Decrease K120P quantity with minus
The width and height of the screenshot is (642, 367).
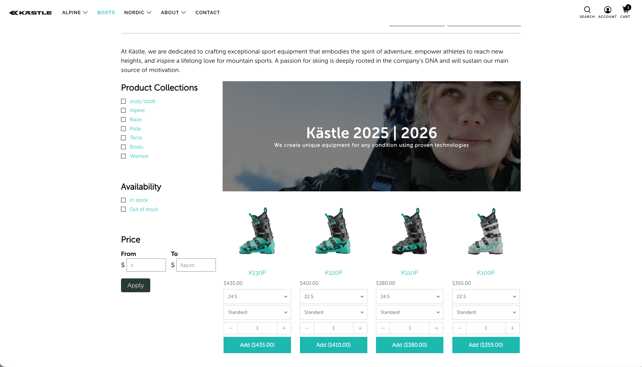point(307,328)
